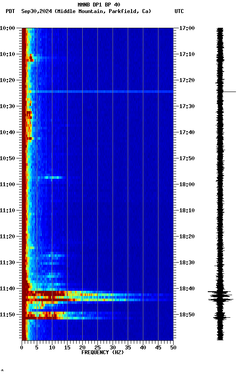The width and height of the screenshot is (239, 375).
Task: Click the 11:30 PDT time label
Action: coord(7,263)
